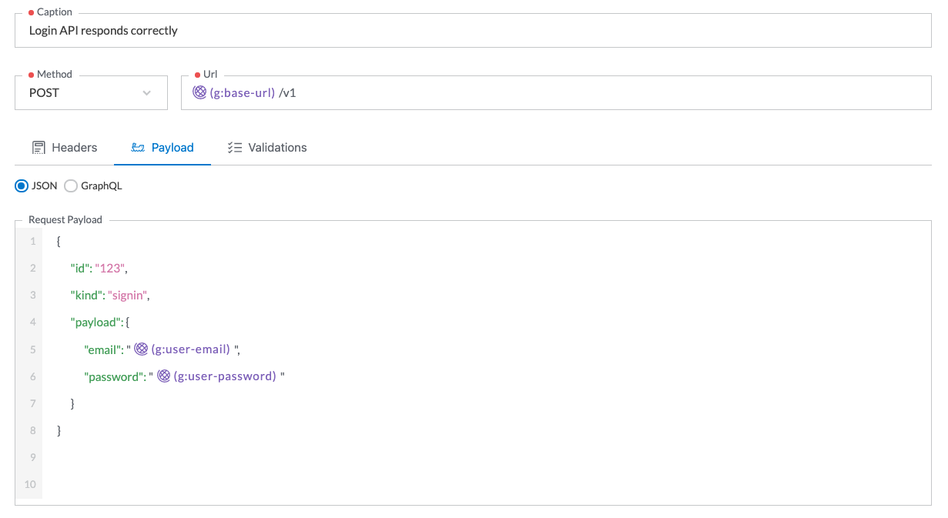Click the "email" key in payload
Screen dimensions: 948x518
[102, 349]
